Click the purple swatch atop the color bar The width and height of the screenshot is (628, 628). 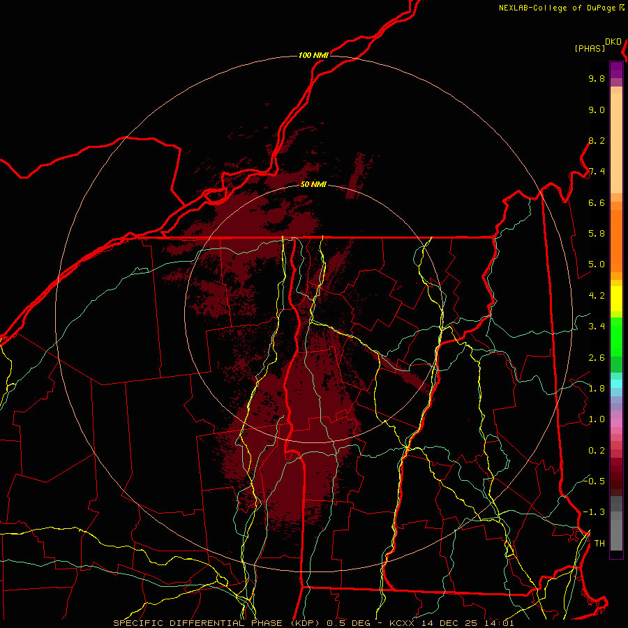click(x=616, y=70)
